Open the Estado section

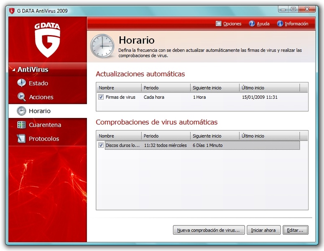coord(48,83)
